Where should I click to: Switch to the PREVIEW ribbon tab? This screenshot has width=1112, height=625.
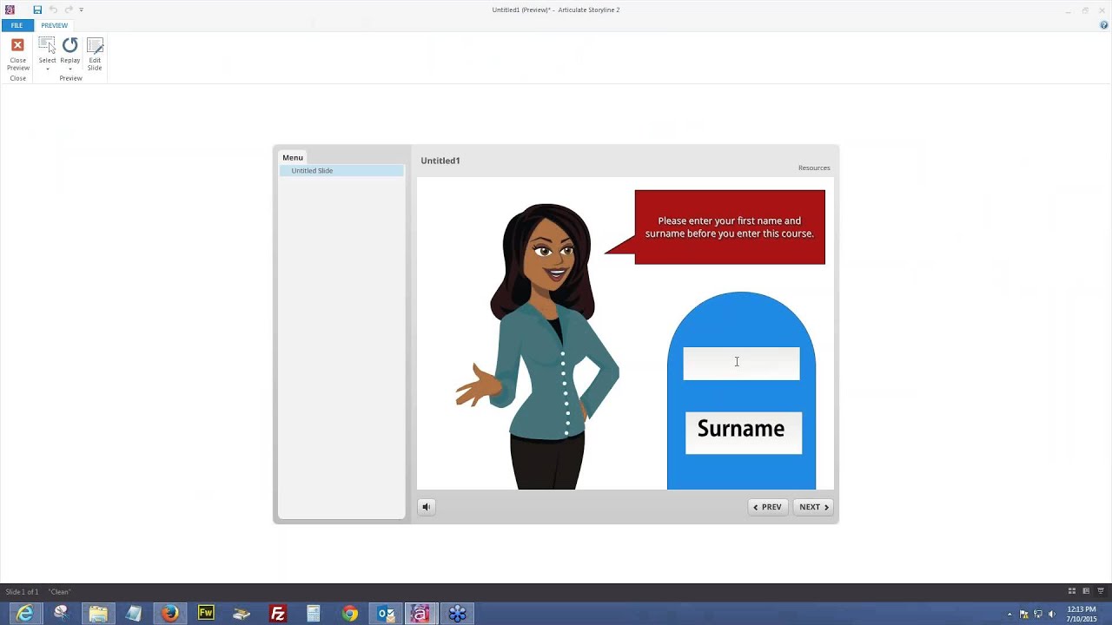point(54,25)
